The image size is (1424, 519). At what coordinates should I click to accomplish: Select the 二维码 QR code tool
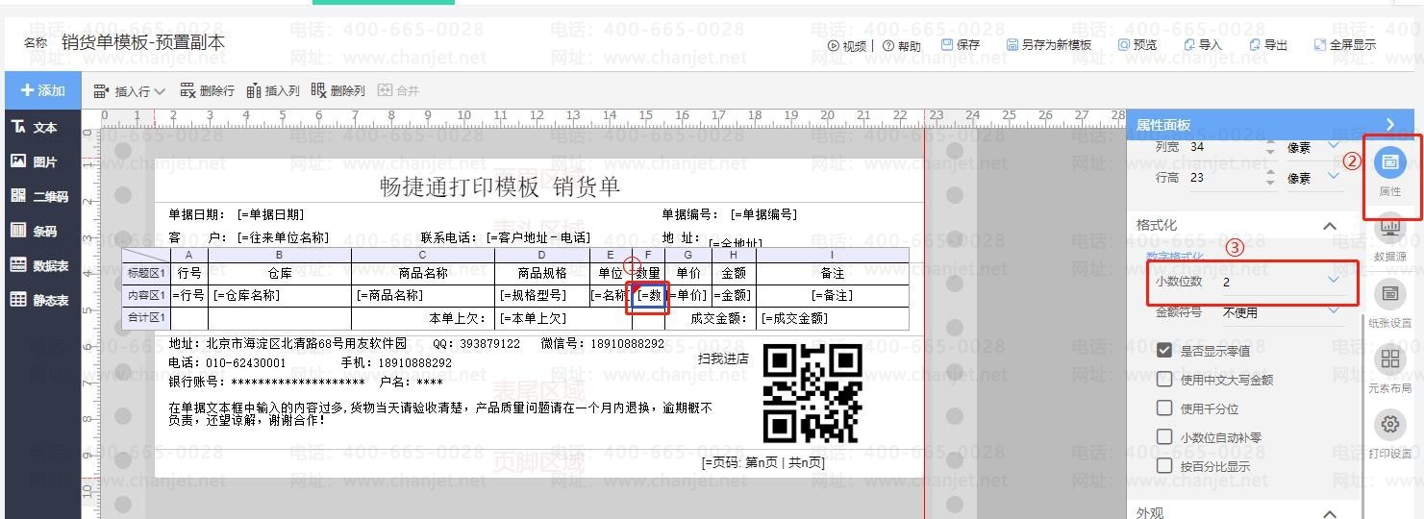pos(39,197)
